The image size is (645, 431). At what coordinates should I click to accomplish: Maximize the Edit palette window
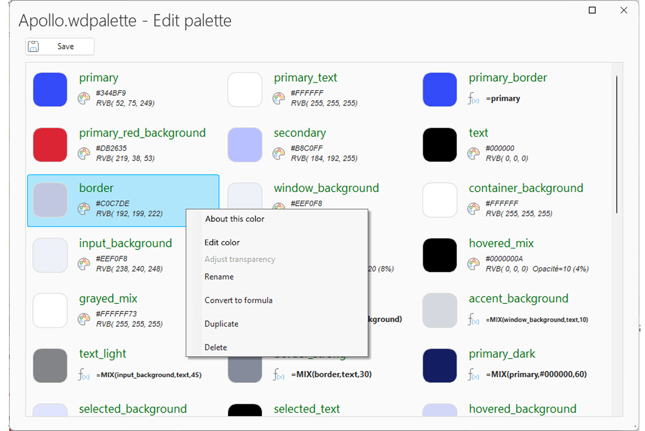click(x=592, y=10)
